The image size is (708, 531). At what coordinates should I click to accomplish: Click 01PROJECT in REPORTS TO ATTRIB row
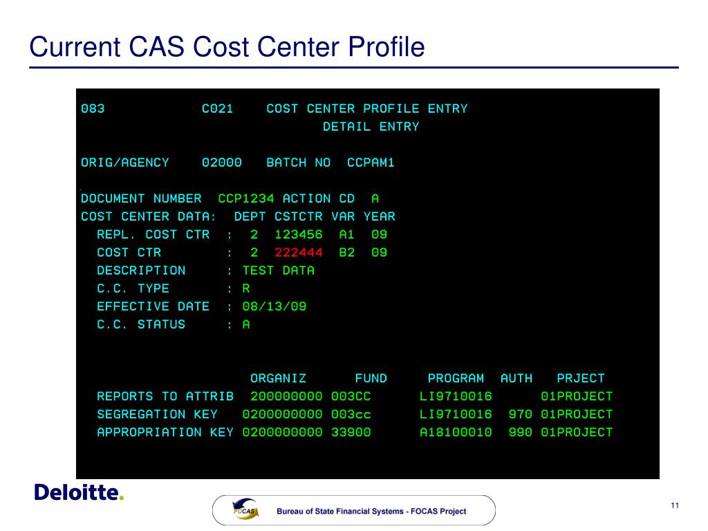tap(577, 396)
